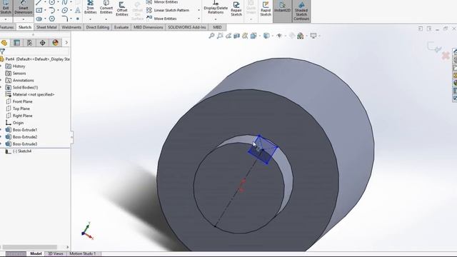Open Apply Scene icon in view toolbar
Viewport: 457px width, 257px height.
tap(300, 36)
